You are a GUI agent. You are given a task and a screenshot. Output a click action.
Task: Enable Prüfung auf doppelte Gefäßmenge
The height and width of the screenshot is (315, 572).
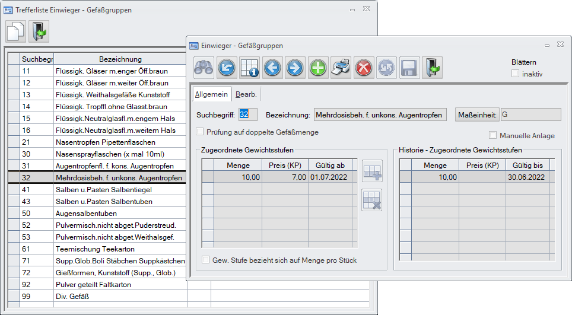pos(200,132)
